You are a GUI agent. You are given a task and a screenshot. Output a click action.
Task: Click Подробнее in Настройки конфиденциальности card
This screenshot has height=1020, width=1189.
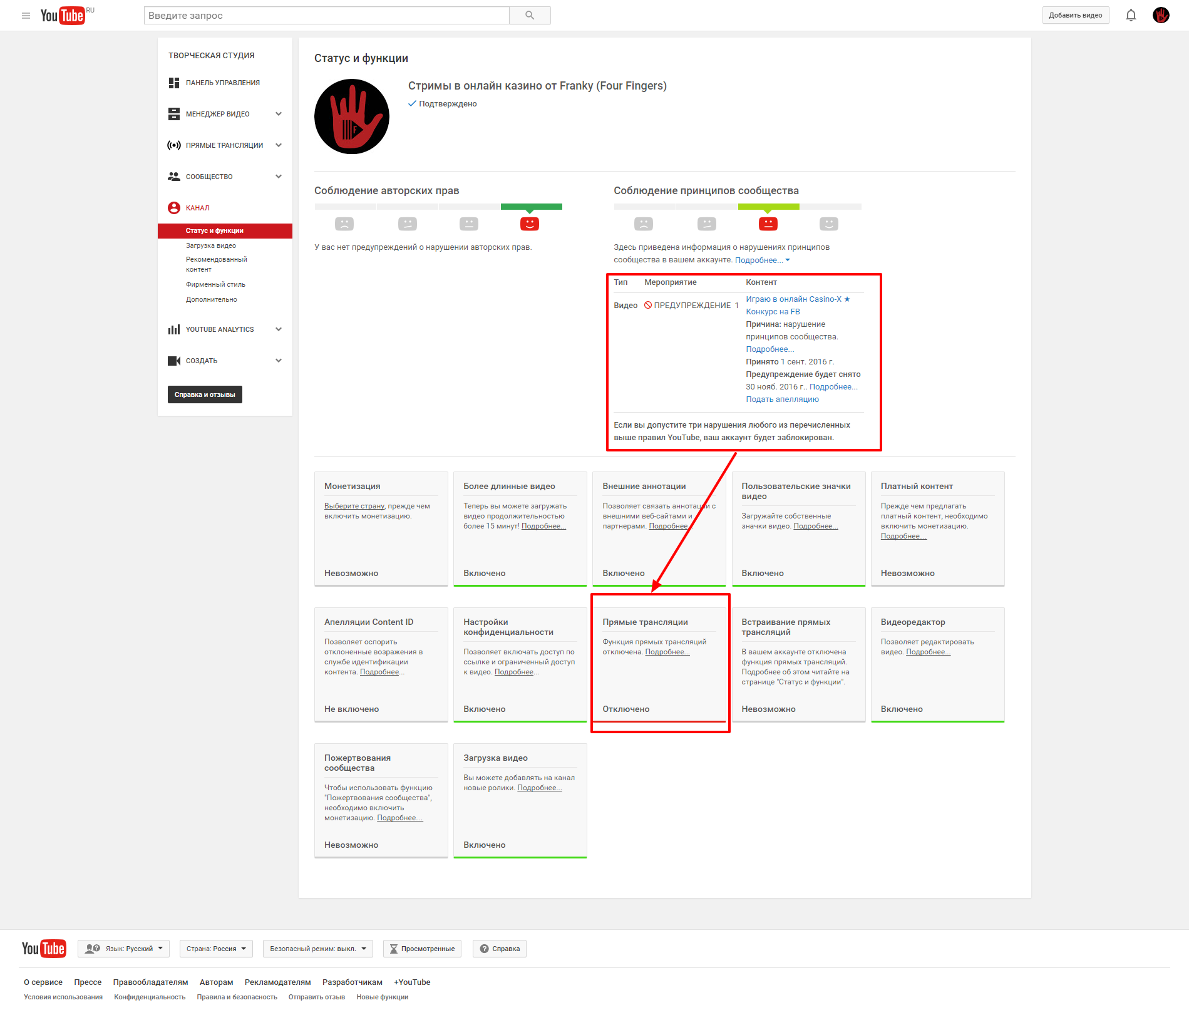coord(517,672)
